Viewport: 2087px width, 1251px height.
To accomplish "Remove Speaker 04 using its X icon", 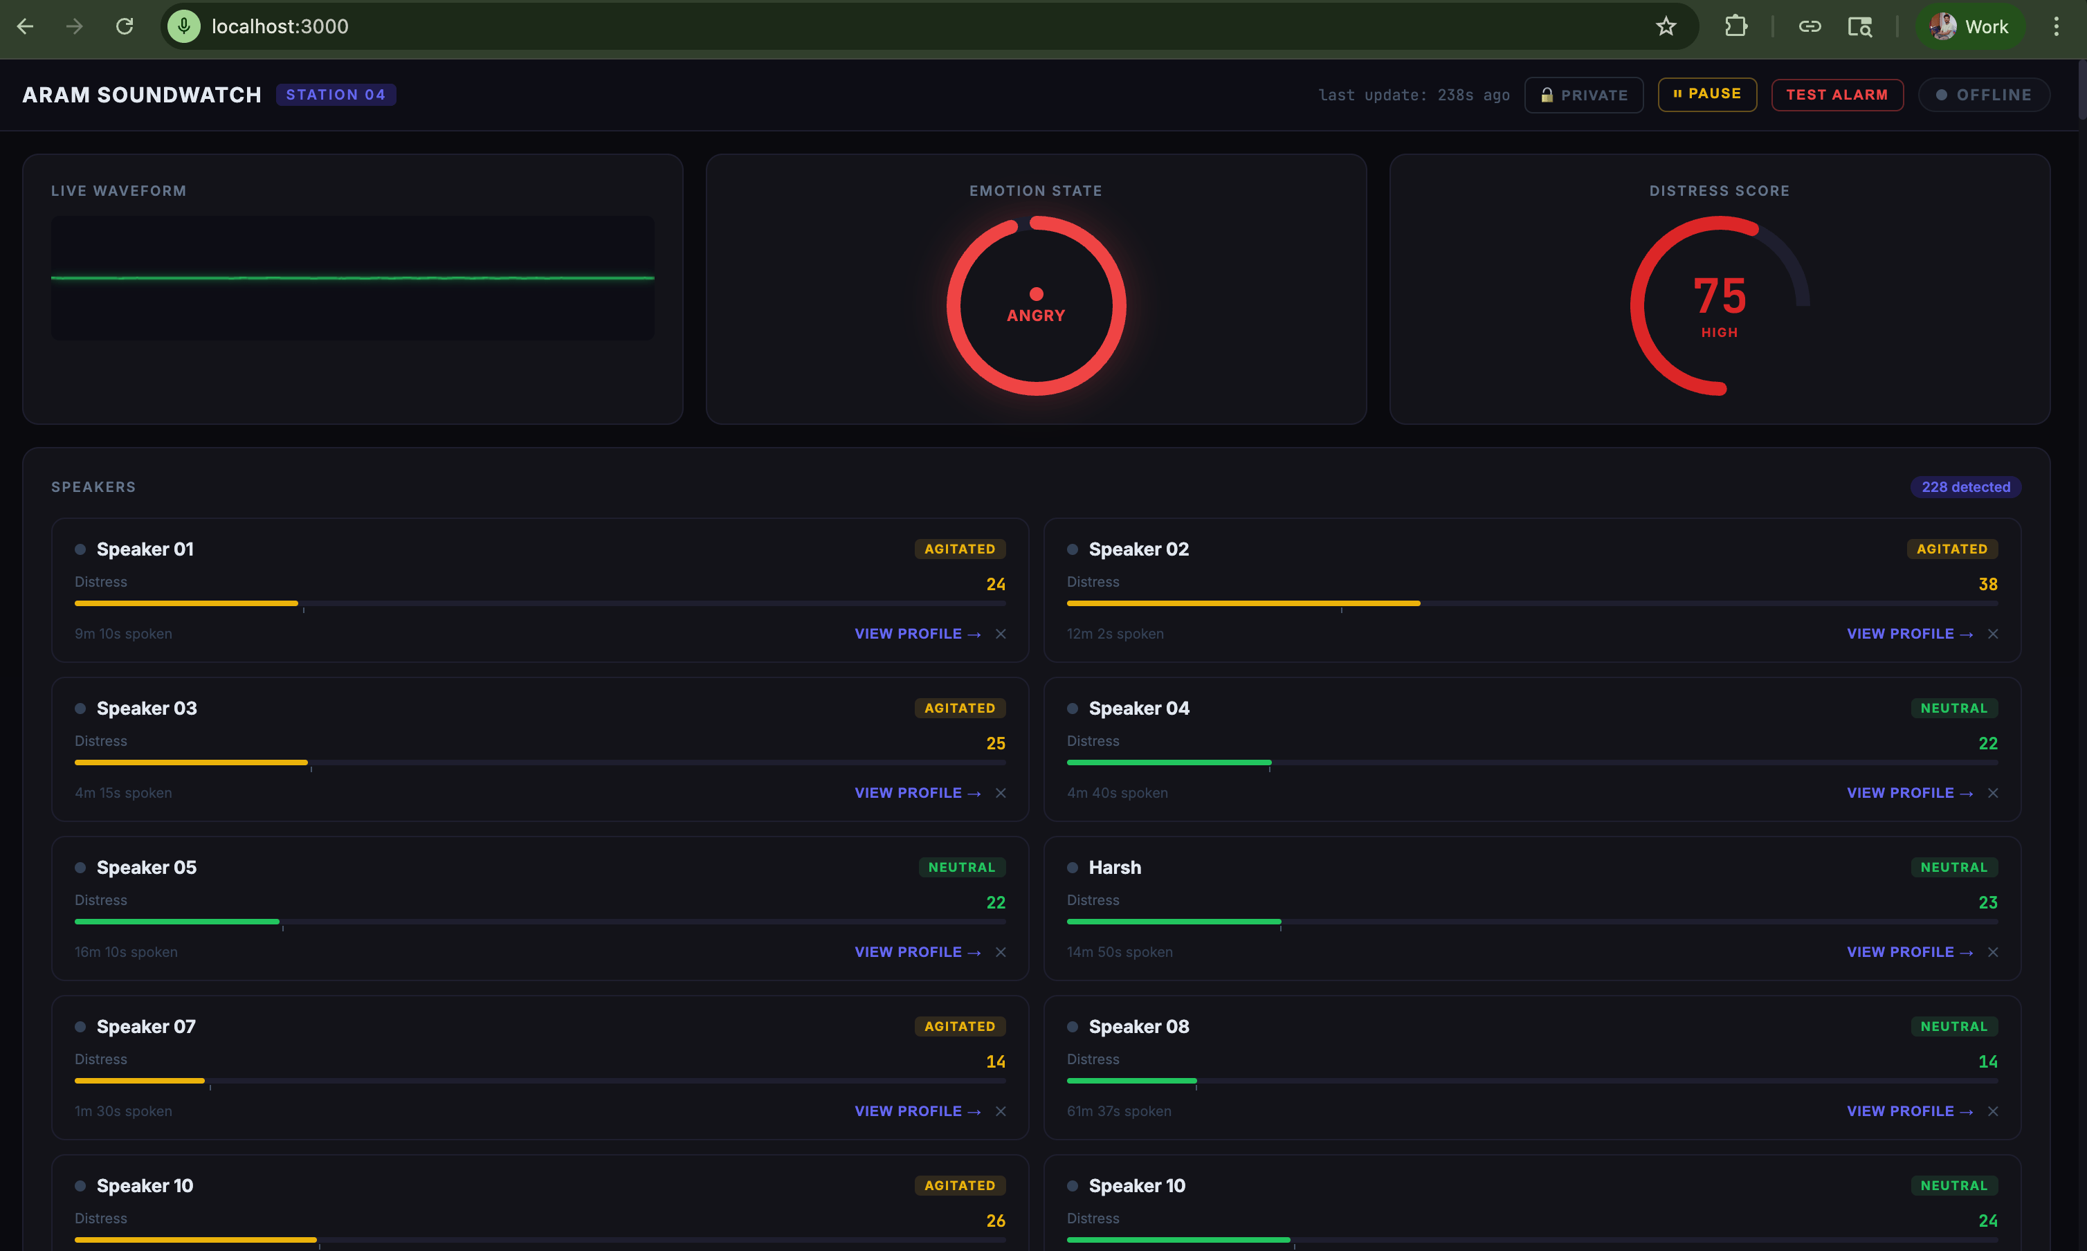I will click(1993, 793).
